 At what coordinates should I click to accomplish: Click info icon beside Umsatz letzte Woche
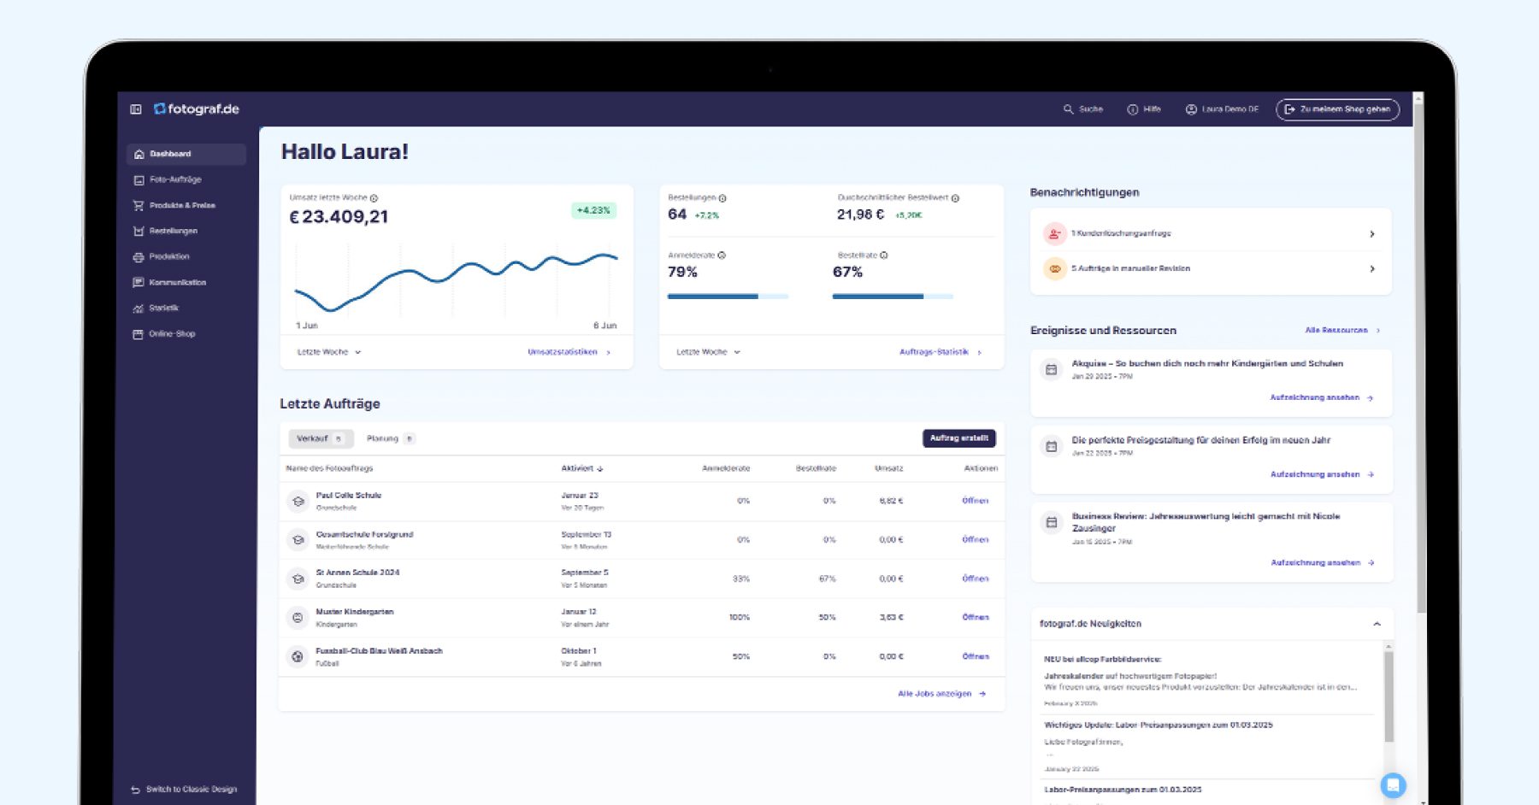click(x=374, y=198)
